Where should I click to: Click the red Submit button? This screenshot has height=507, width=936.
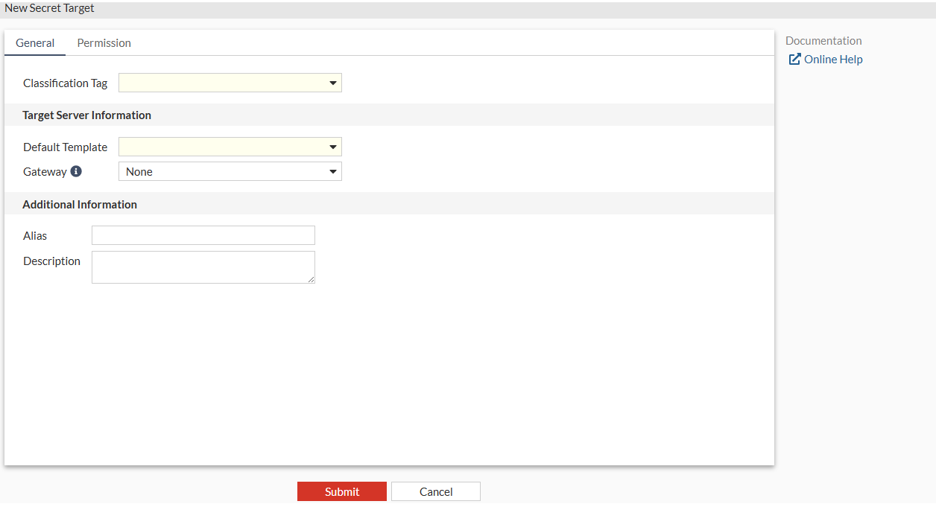(342, 491)
